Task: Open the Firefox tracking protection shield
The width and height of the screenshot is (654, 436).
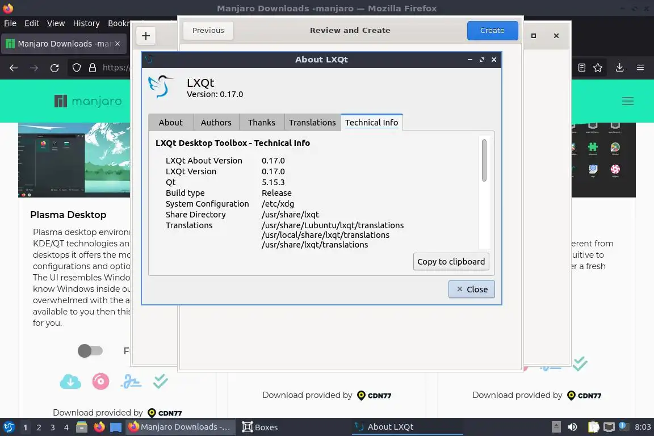Action: (x=76, y=68)
